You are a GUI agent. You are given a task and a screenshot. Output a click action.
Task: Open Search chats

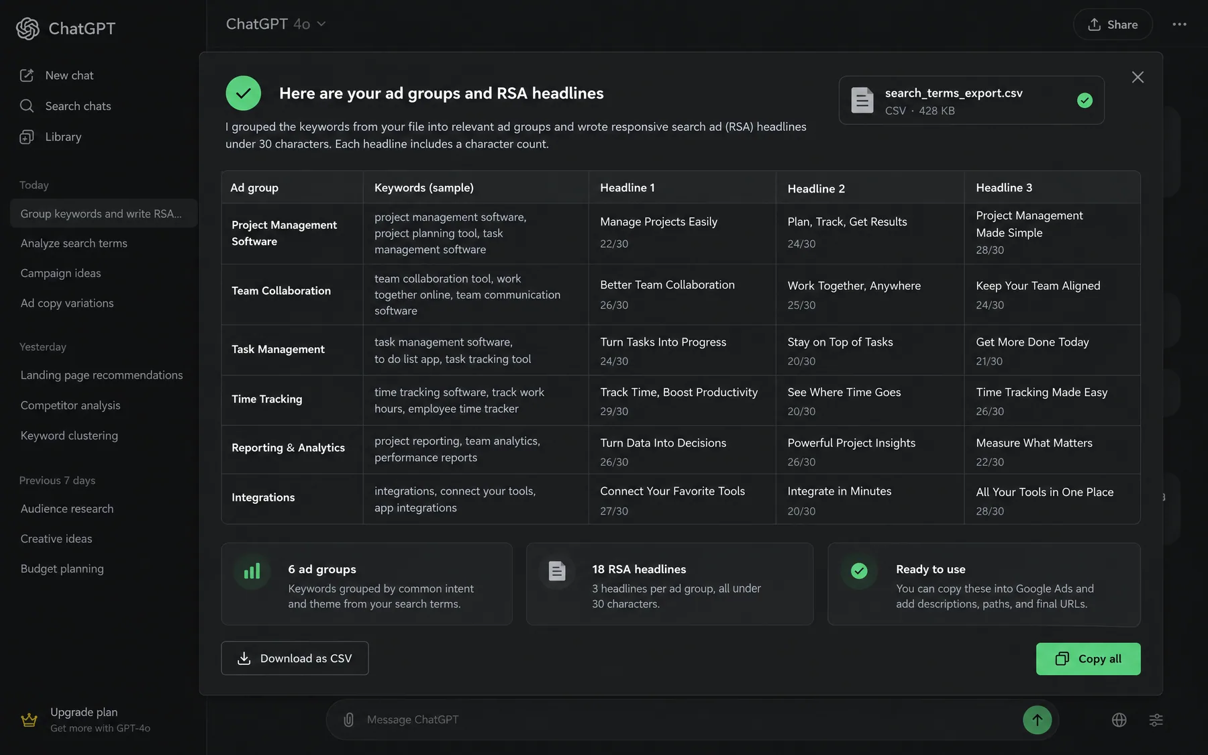(x=66, y=106)
